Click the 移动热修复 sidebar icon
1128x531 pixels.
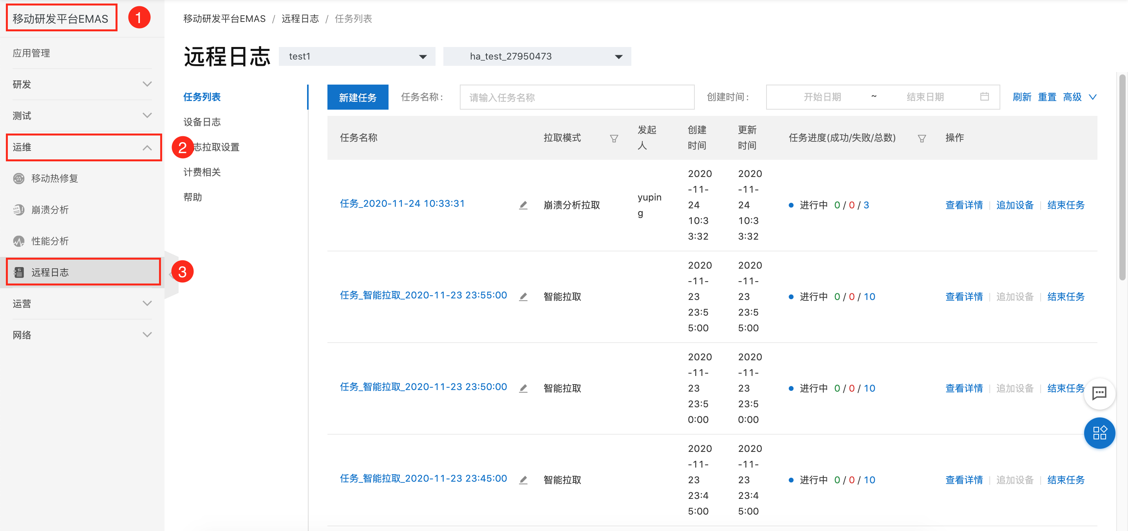19,179
